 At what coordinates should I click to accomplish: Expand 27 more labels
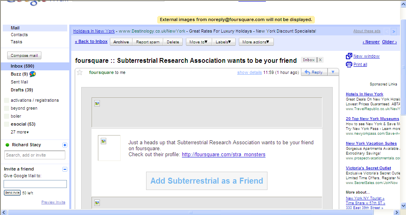(20, 132)
